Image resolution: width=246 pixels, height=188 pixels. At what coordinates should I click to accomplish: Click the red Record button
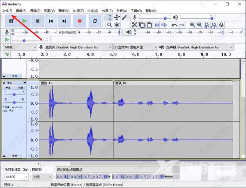point(80,21)
